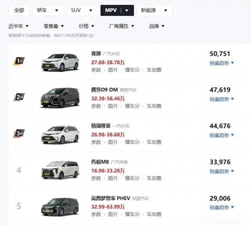Open the 品牌 brand filter

pyautogui.click(x=157, y=26)
